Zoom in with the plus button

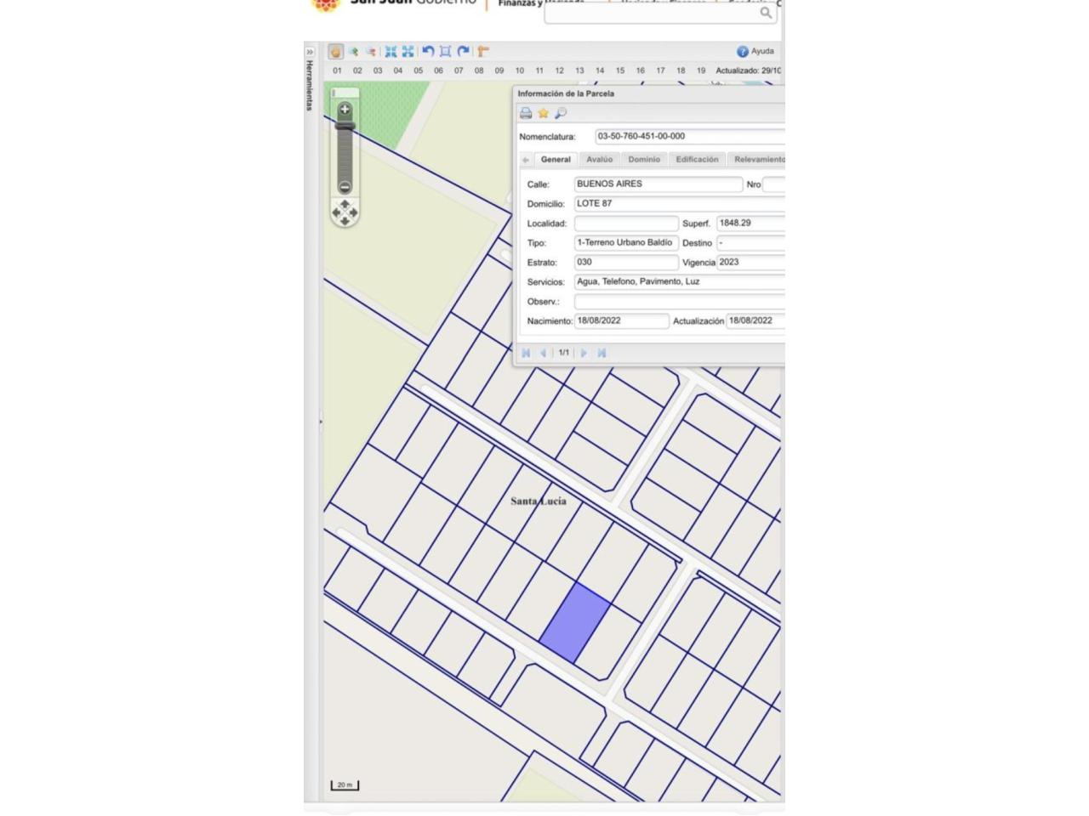pos(345,110)
